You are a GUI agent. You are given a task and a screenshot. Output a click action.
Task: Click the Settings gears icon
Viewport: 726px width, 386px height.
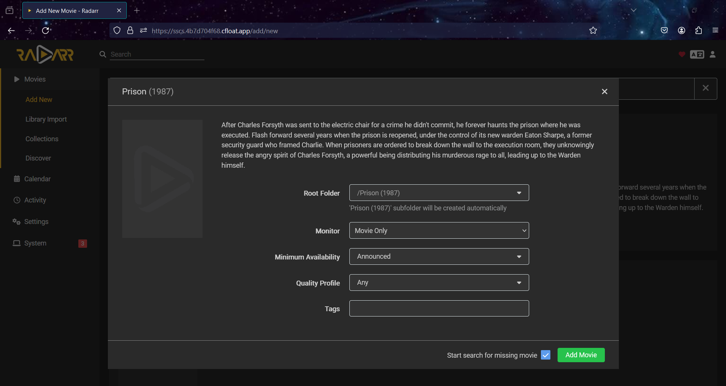click(16, 222)
